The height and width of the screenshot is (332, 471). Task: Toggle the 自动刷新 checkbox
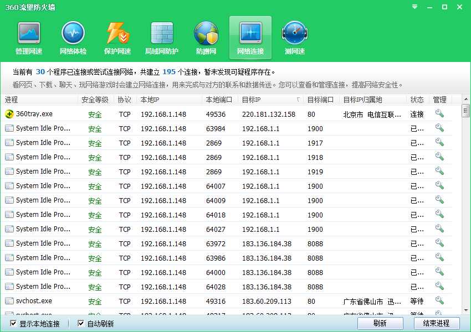pyautogui.click(x=80, y=323)
